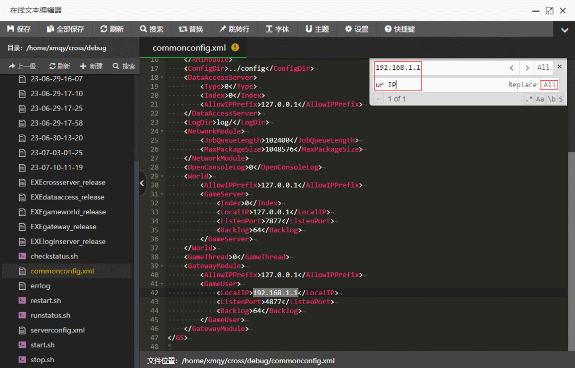Screen dimensions: 575x368
Task: Search files with sidebar 搜索
Action: tap(124, 66)
